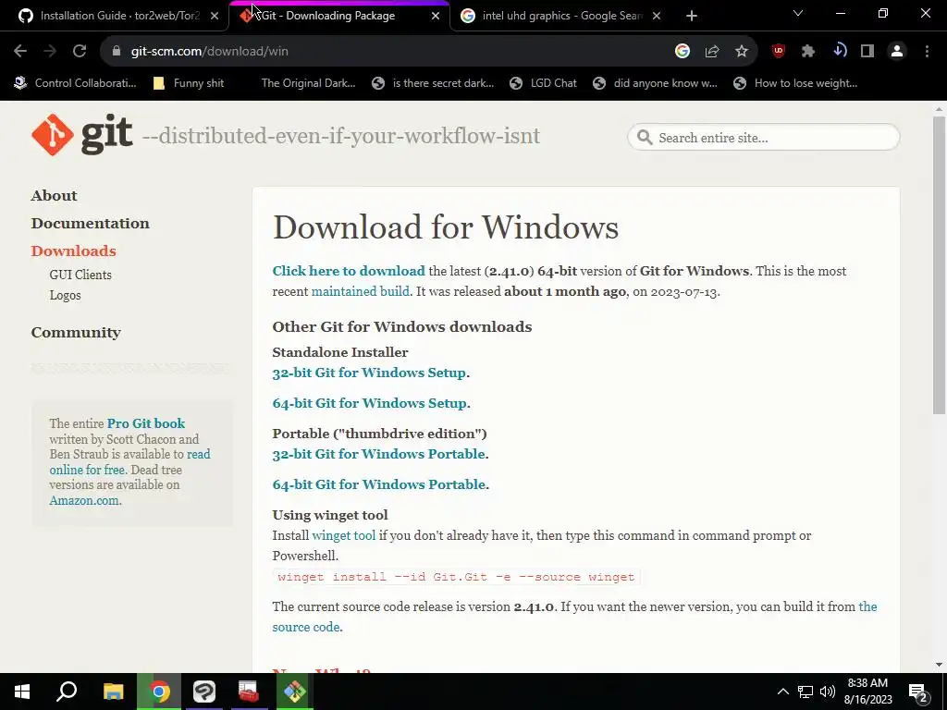The height and width of the screenshot is (710, 947).
Task: Reload the page with the refresh icon
Action: click(x=80, y=52)
